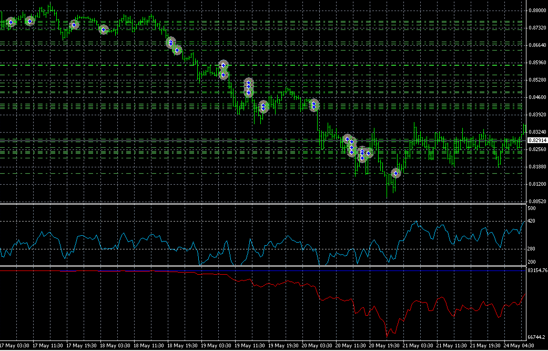Click upper trade marker at the 0.85960 level
Viewport: 548px width, 351px height.
[224, 65]
